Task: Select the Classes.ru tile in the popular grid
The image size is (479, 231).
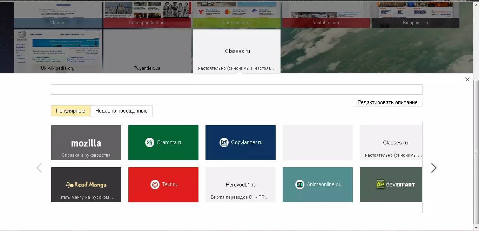Action: coord(391,143)
